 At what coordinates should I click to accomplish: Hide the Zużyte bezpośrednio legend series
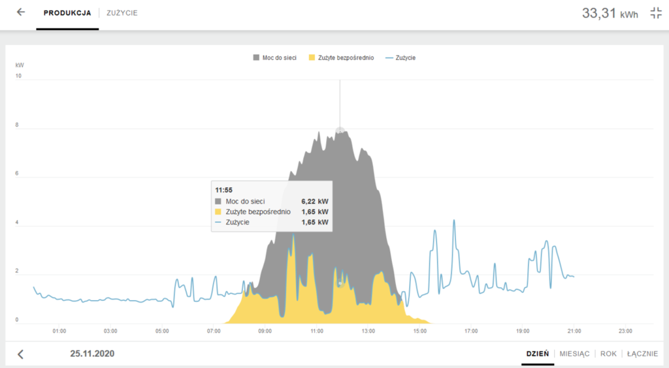(x=346, y=58)
